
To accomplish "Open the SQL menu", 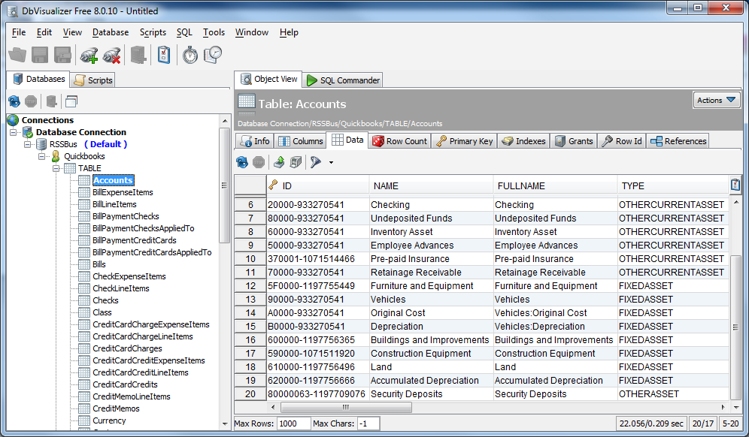I will [184, 32].
